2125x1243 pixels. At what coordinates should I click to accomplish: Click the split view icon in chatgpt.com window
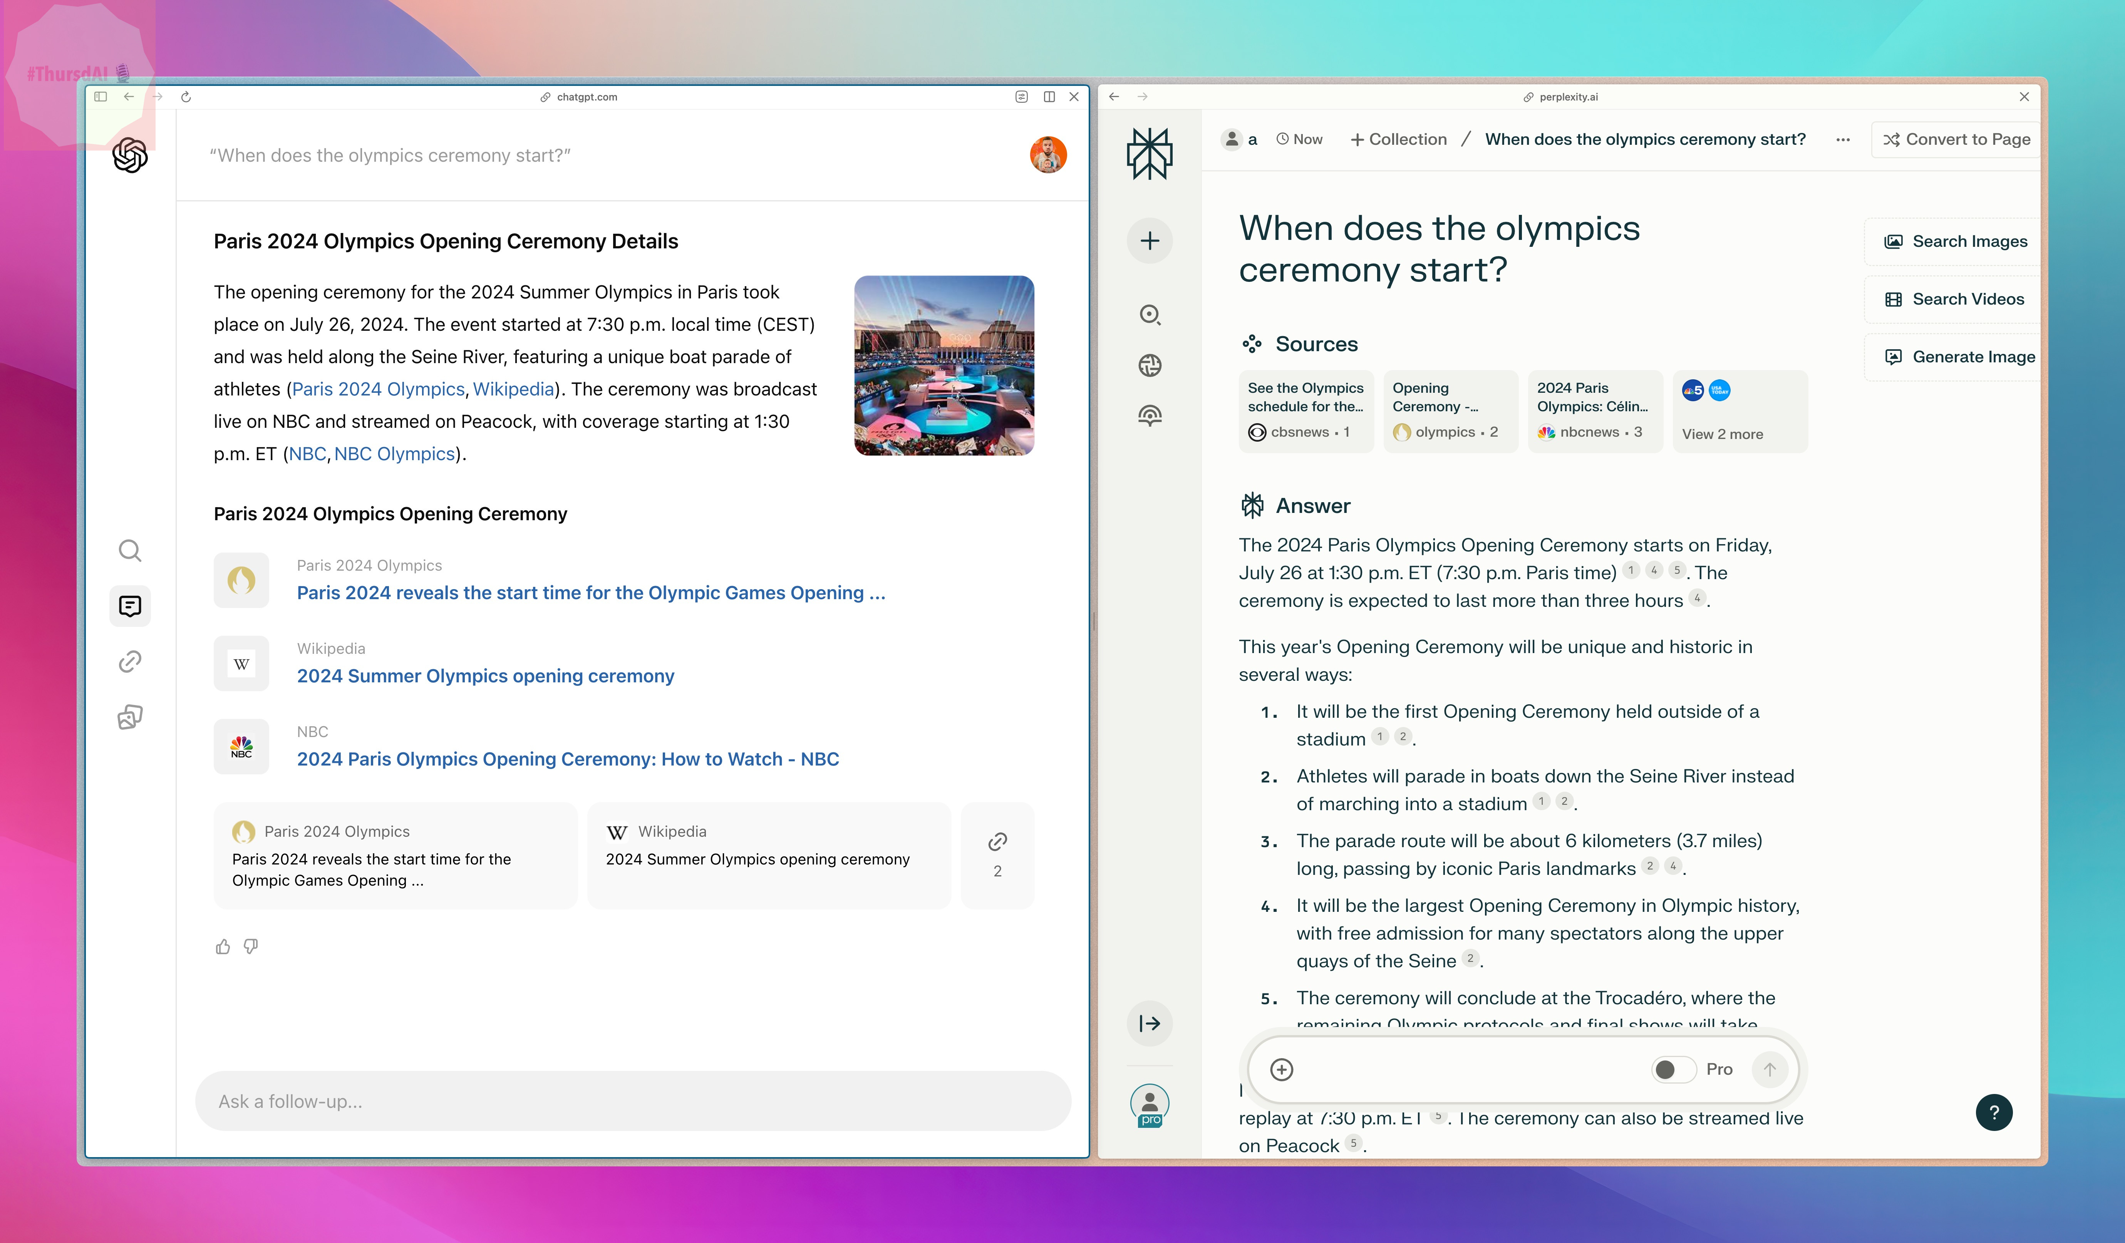pyautogui.click(x=1049, y=97)
